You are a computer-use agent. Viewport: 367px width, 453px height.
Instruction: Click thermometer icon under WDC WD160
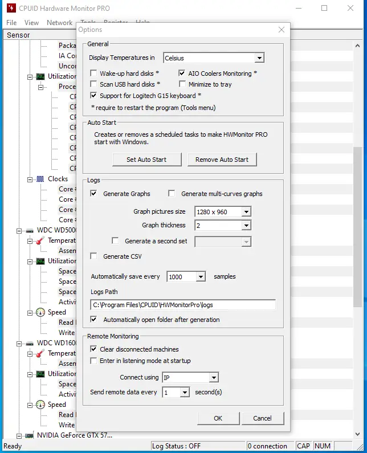(x=40, y=353)
